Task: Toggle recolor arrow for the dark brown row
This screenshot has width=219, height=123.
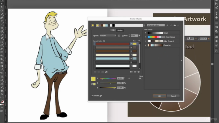Action: pyautogui.click(x=131, y=51)
